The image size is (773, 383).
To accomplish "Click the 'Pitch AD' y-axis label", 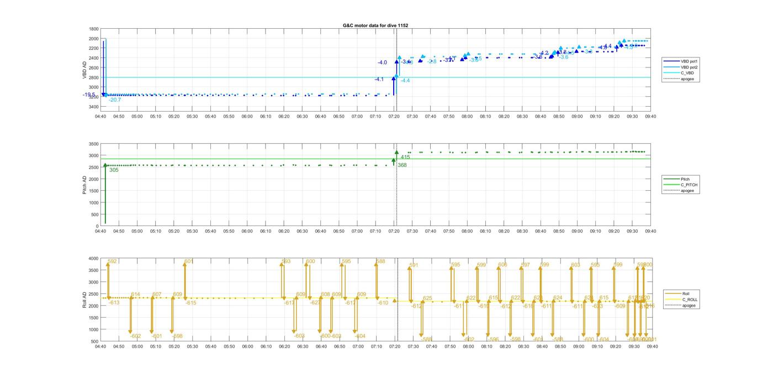I will [85, 185].
